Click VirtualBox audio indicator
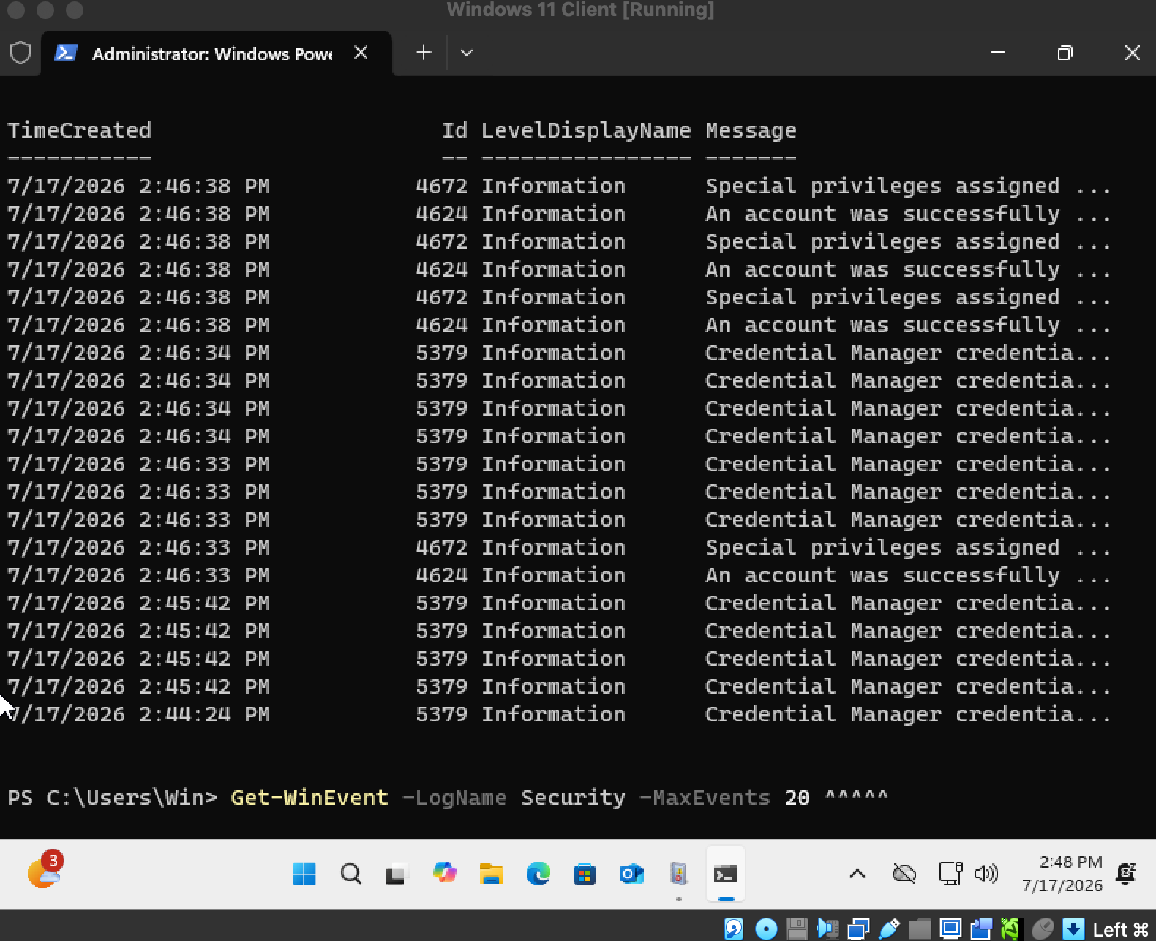1156x941 pixels. point(827,929)
